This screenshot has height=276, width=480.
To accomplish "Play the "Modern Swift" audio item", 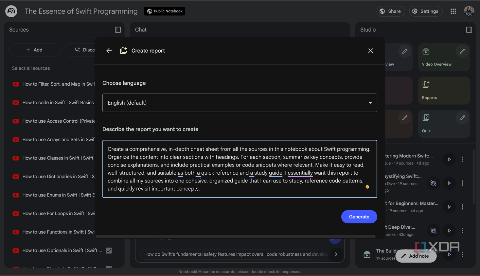I will point(449,159).
